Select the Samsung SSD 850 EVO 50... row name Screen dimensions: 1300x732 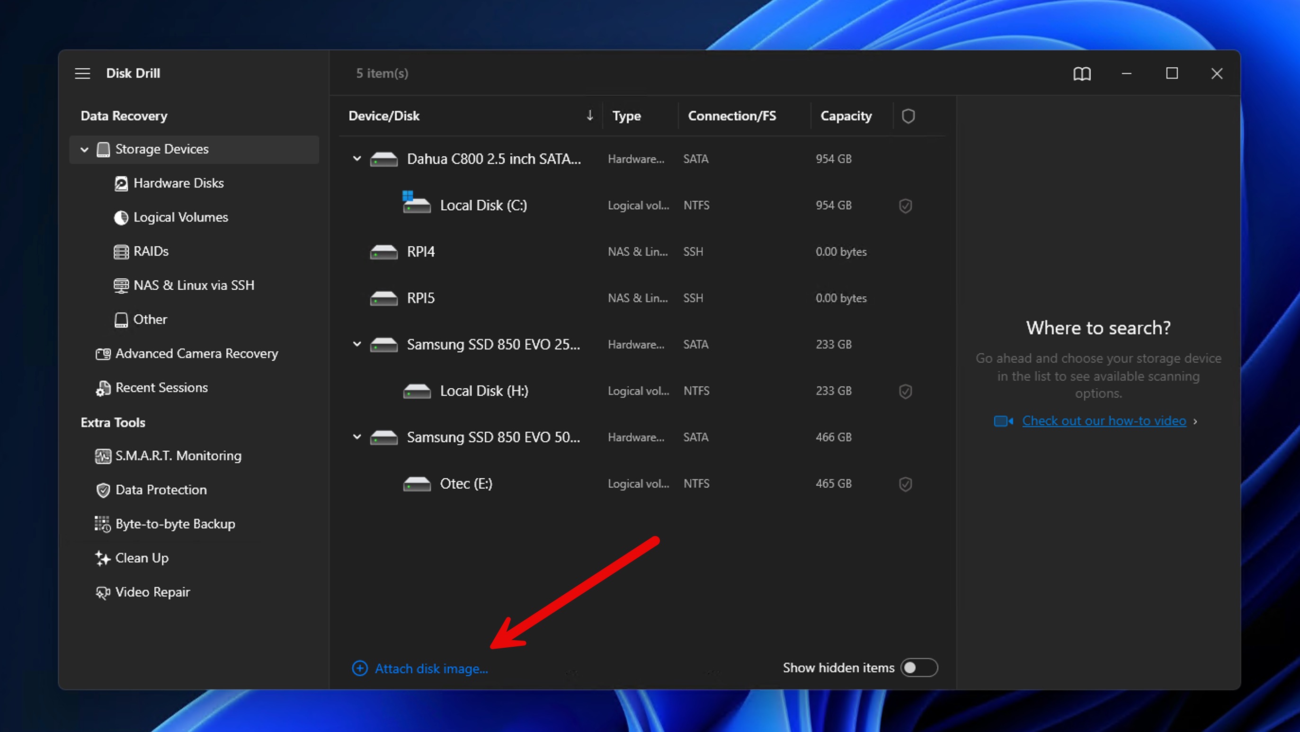[493, 437]
